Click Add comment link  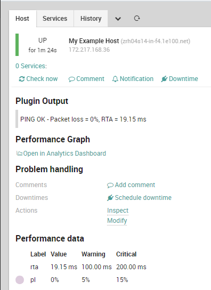click(x=135, y=185)
